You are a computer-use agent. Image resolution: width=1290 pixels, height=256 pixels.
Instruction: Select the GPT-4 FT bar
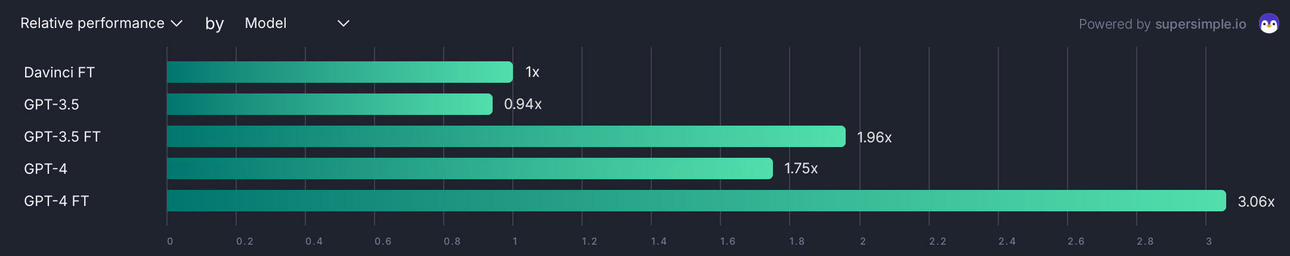696,201
